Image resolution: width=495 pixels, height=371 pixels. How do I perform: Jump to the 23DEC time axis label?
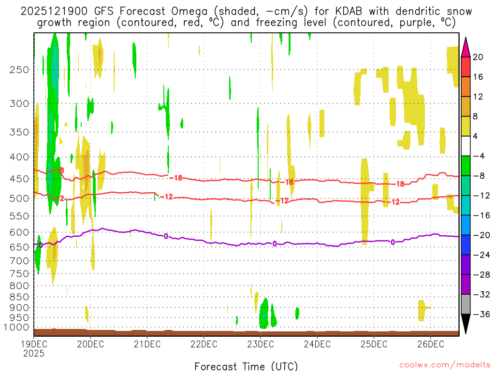click(261, 344)
